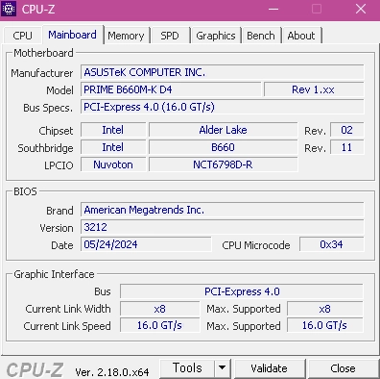Click the NCT6798D-R value
380x379 pixels.
point(224,164)
